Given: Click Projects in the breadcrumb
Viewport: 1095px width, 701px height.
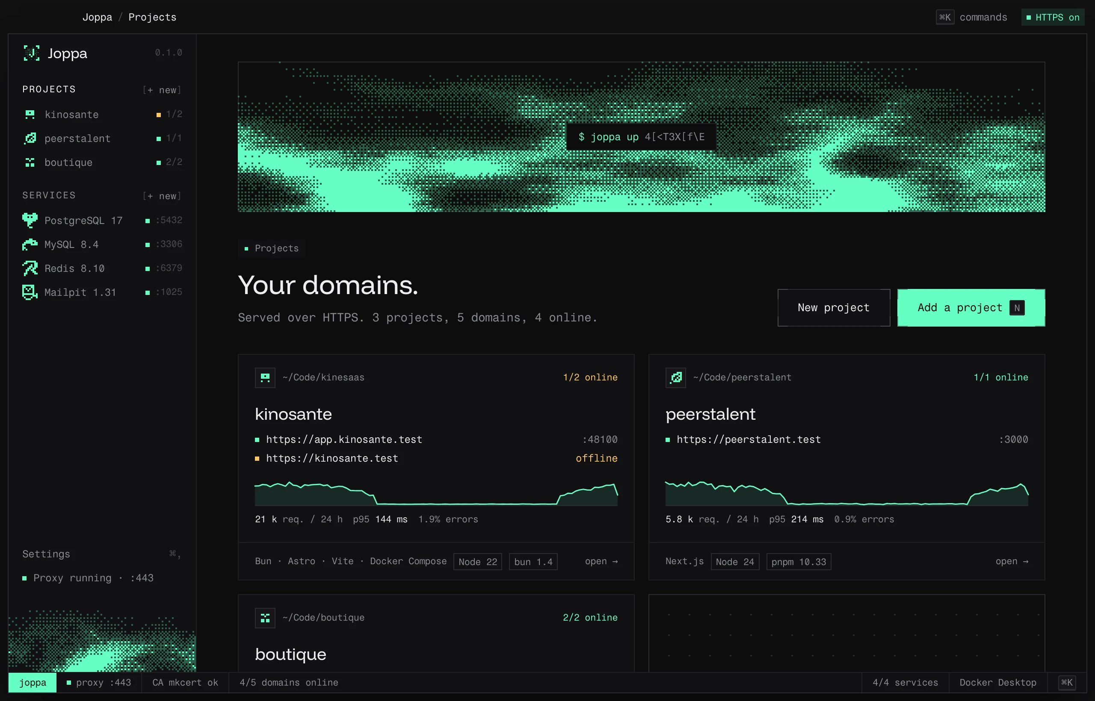Looking at the screenshot, I should pyautogui.click(x=152, y=17).
